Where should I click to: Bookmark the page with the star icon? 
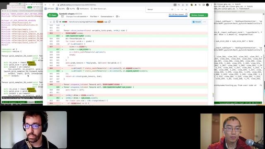[187, 5]
